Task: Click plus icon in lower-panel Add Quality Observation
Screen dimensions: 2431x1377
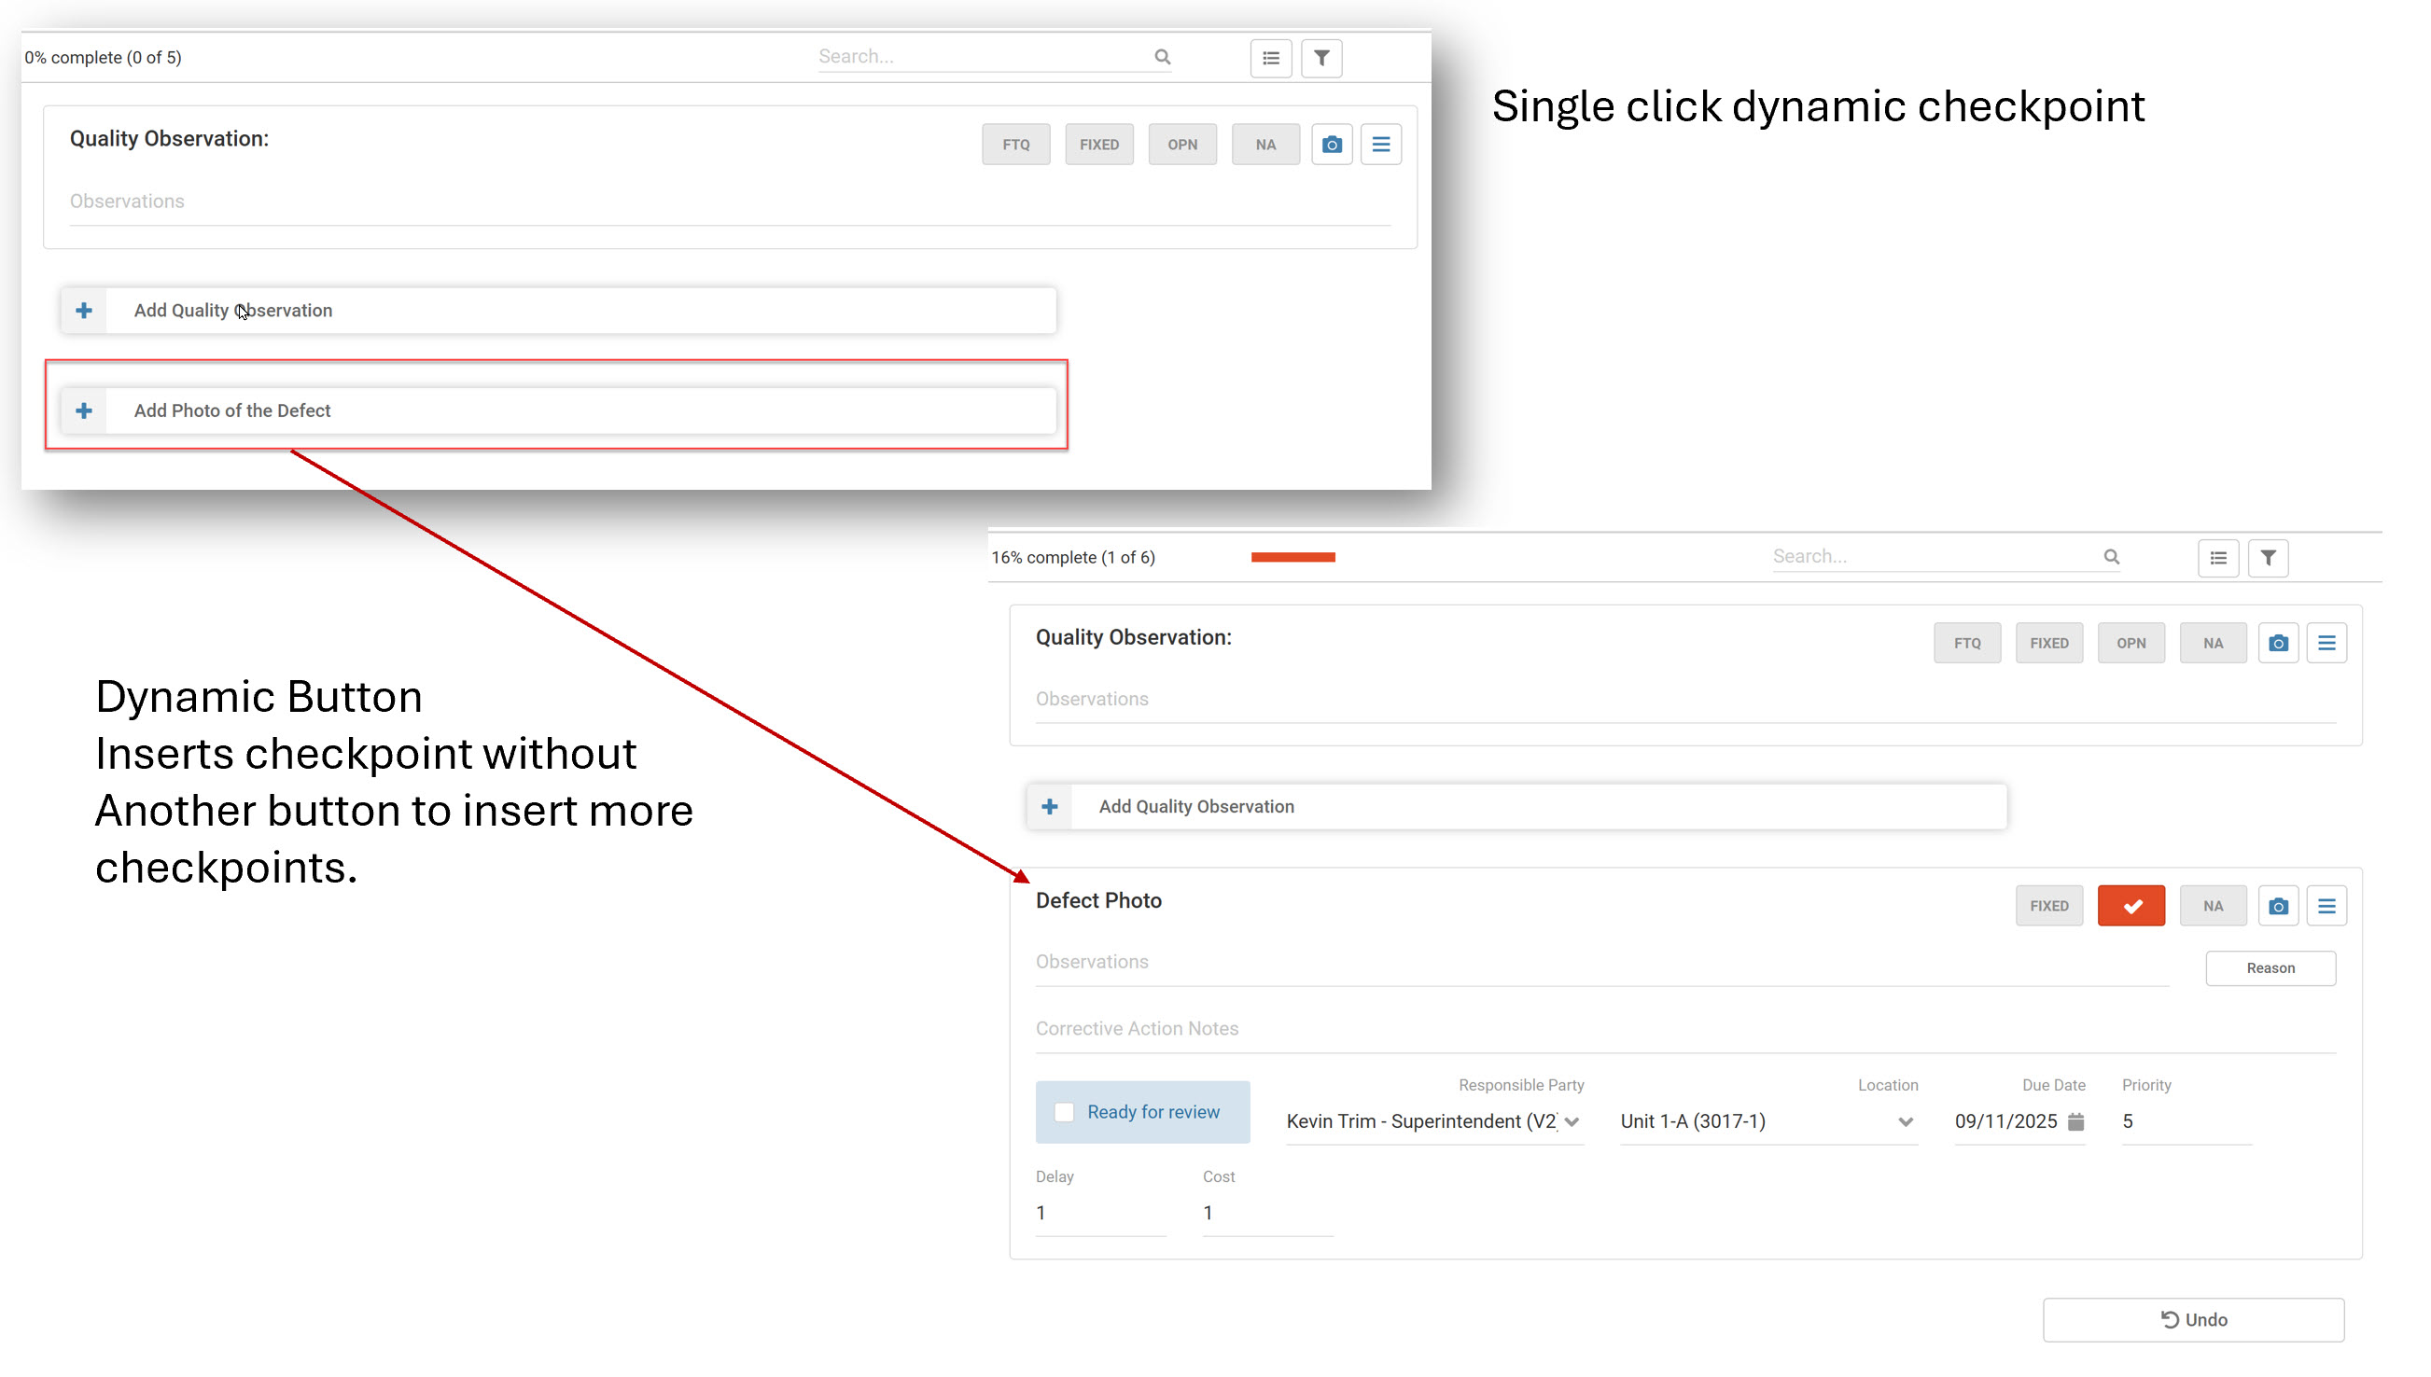Action: click(x=1050, y=807)
